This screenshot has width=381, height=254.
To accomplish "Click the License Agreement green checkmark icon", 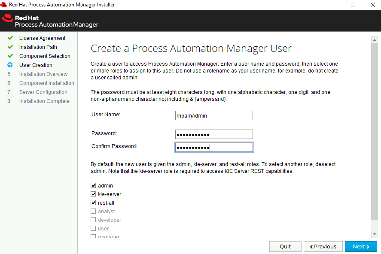I will [x=10, y=38].
